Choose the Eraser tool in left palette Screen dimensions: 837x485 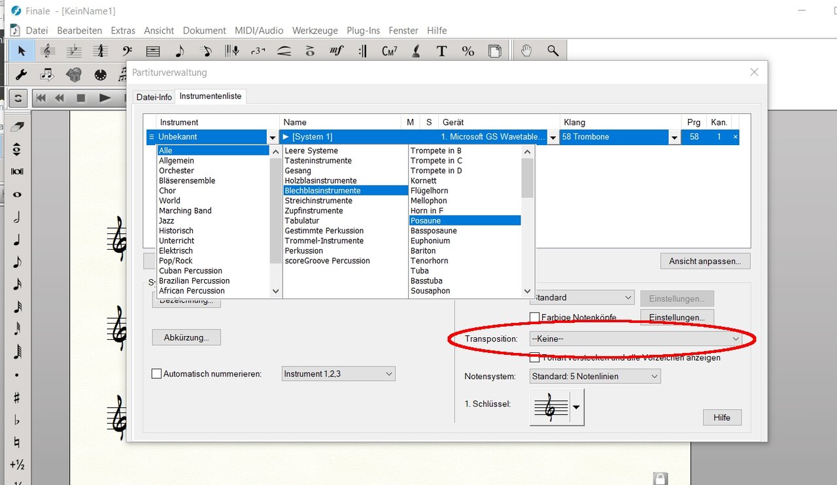tap(17, 126)
